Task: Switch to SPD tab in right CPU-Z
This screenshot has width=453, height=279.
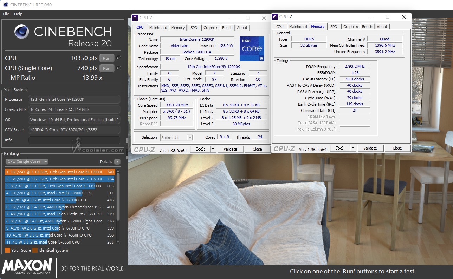Action: pyautogui.click(x=334, y=27)
